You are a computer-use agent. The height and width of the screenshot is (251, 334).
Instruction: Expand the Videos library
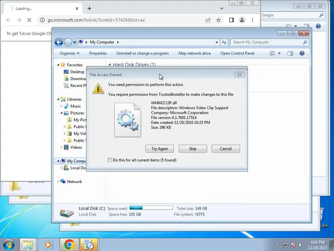click(61, 147)
